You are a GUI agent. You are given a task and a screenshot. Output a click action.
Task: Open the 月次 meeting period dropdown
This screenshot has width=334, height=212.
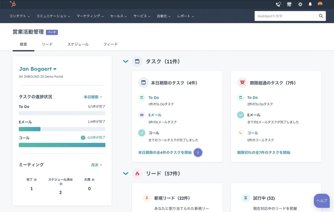[x=96, y=165]
